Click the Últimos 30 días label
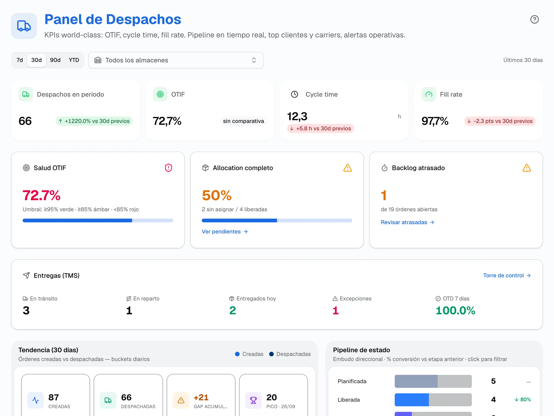This screenshot has height=416, width=554. pyautogui.click(x=523, y=60)
